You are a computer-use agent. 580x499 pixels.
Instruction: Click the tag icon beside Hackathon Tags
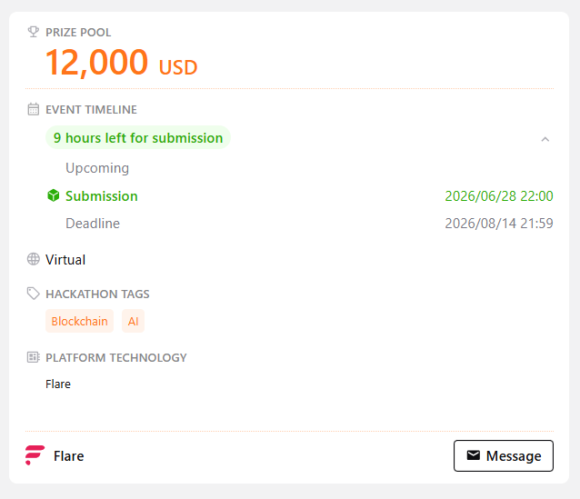(34, 294)
